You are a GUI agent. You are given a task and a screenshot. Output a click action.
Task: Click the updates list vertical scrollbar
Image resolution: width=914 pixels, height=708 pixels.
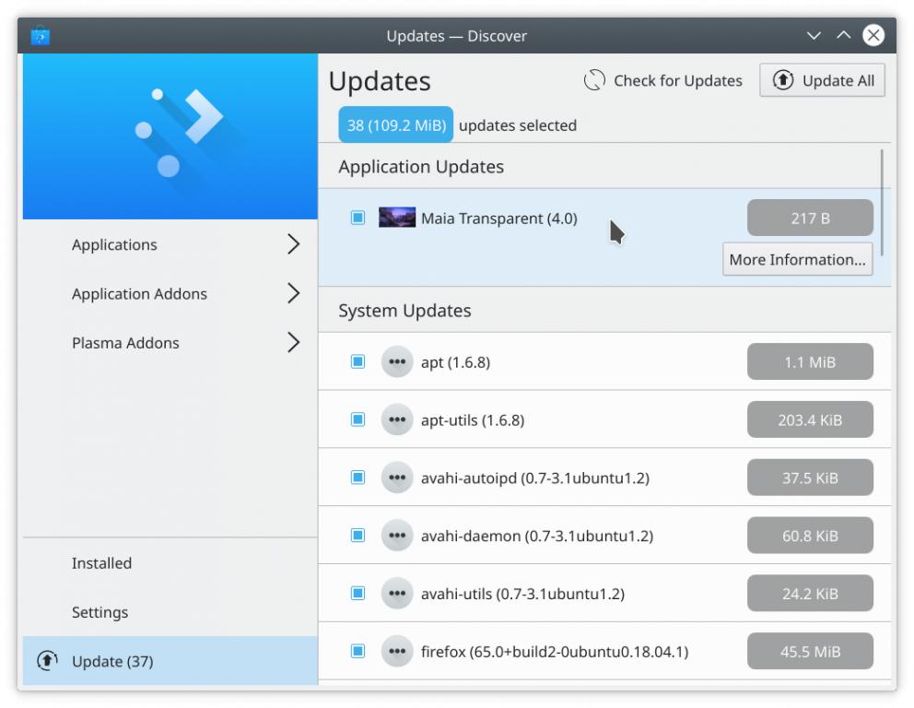coord(882,203)
